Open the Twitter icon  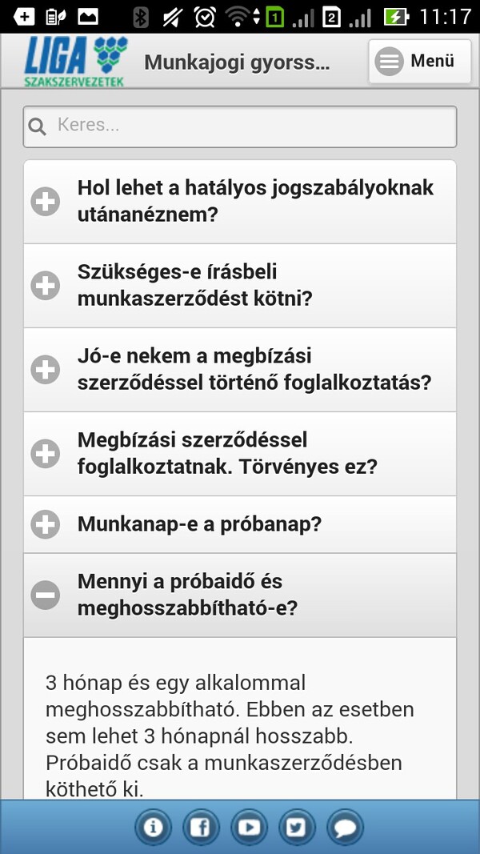297,828
